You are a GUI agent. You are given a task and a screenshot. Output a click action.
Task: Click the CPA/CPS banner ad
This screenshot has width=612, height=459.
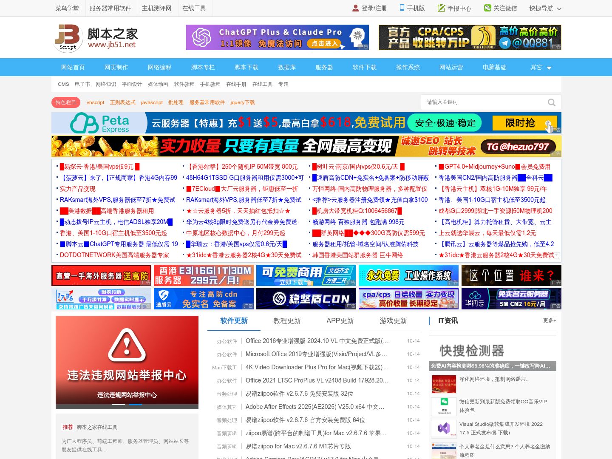470,37
